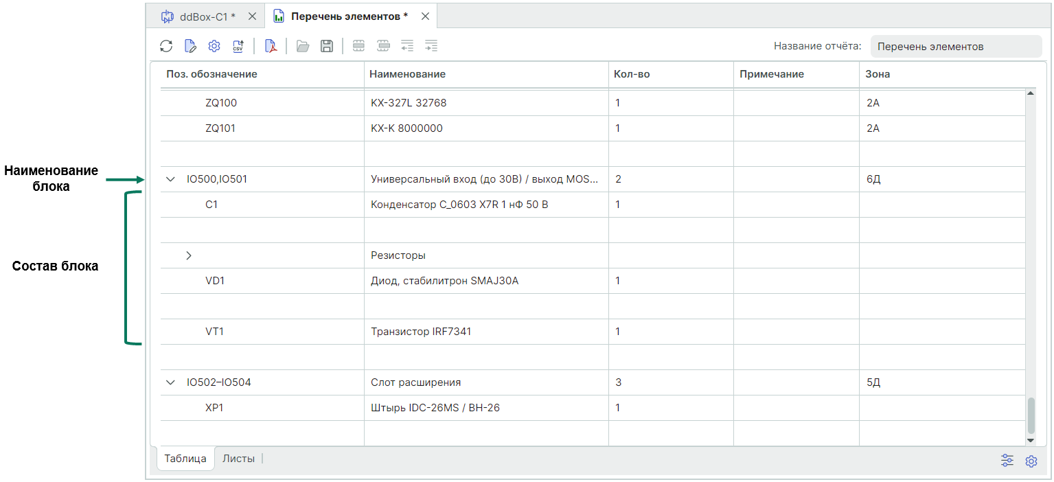Collapse the IO502–IO504 block row

(171, 382)
